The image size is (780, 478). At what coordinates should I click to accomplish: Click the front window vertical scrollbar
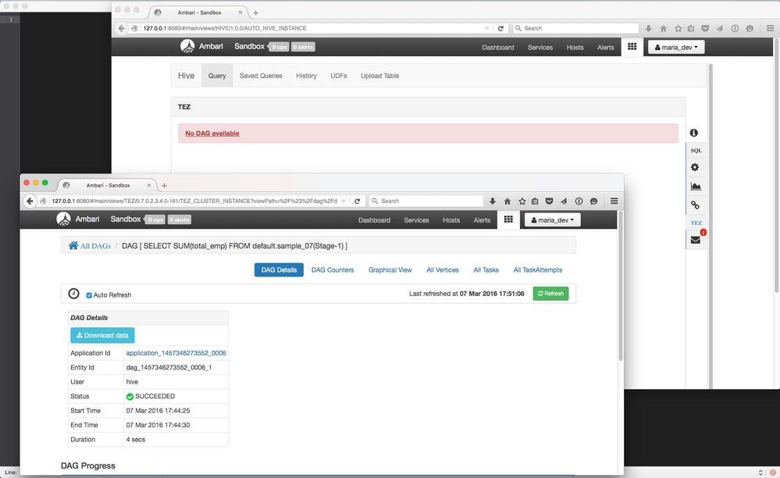[x=620, y=287]
